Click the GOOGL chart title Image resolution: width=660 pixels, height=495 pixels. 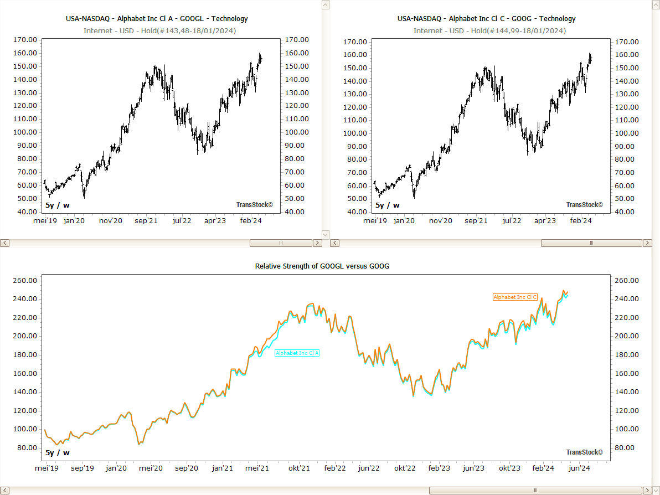[x=157, y=19]
